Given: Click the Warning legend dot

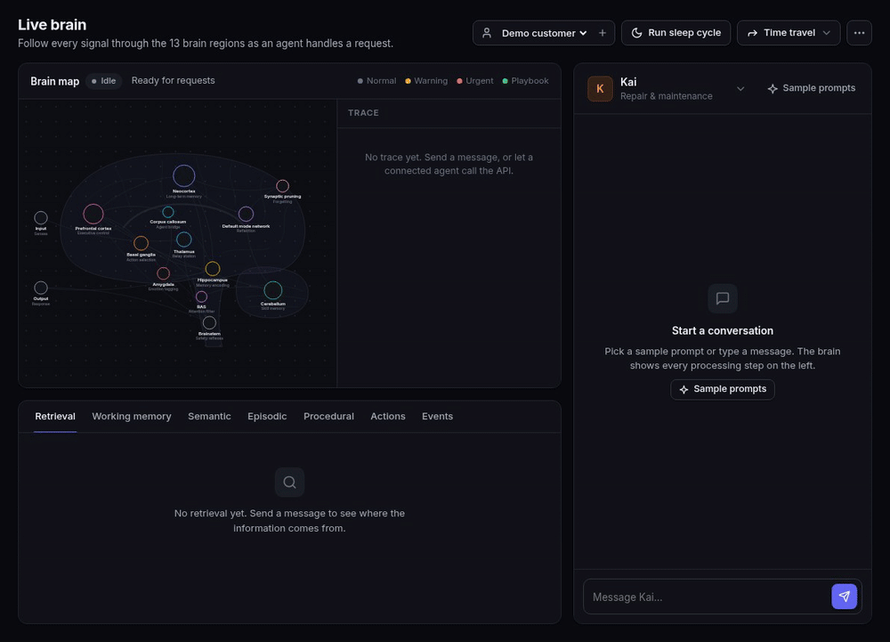Looking at the screenshot, I should pos(408,81).
